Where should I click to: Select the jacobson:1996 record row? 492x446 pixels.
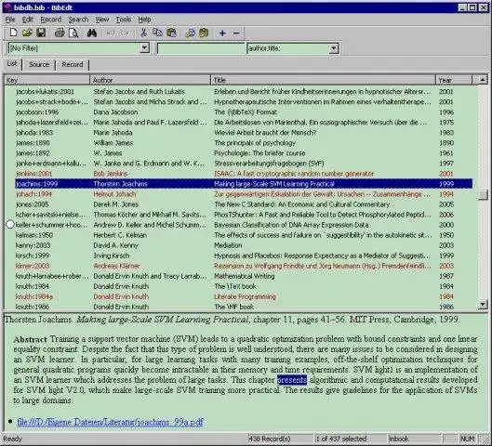point(244,112)
